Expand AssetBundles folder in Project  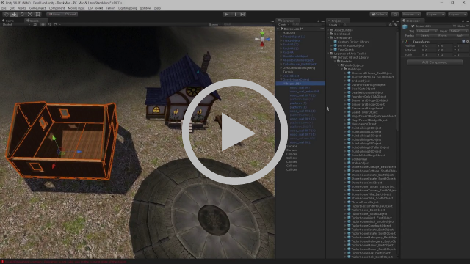328,30
